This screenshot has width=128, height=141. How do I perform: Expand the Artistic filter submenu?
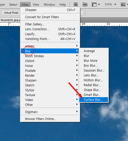click(x=50, y=46)
